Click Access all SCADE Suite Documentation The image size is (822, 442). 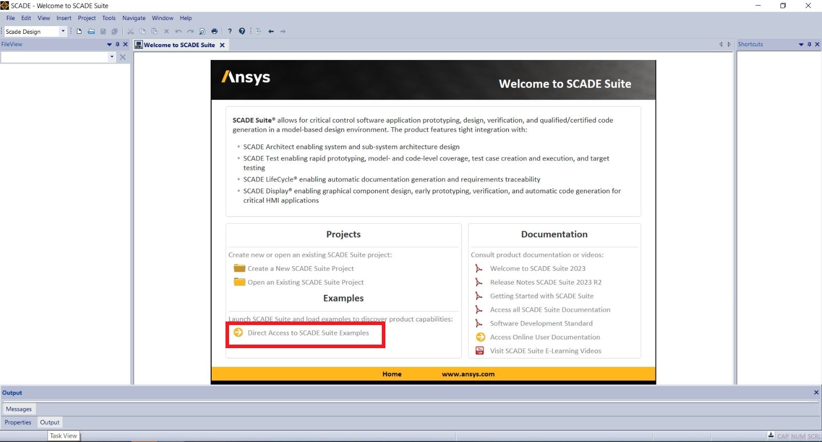coord(550,310)
